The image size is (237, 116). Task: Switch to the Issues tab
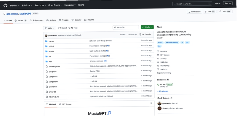[20, 20]
